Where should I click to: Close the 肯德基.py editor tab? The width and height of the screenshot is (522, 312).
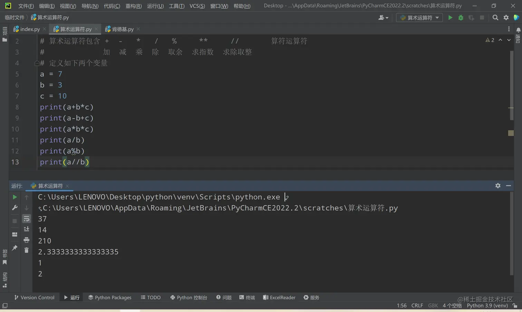point(138,29)
